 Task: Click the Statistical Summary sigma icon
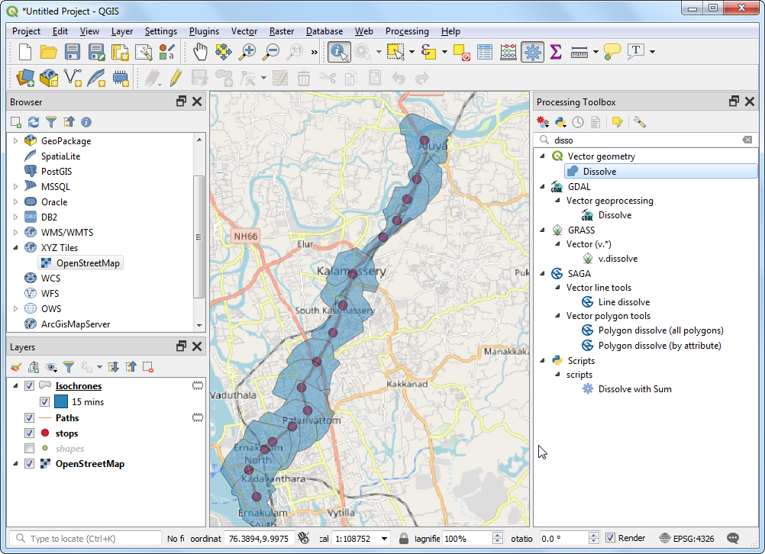pos(556,52)
